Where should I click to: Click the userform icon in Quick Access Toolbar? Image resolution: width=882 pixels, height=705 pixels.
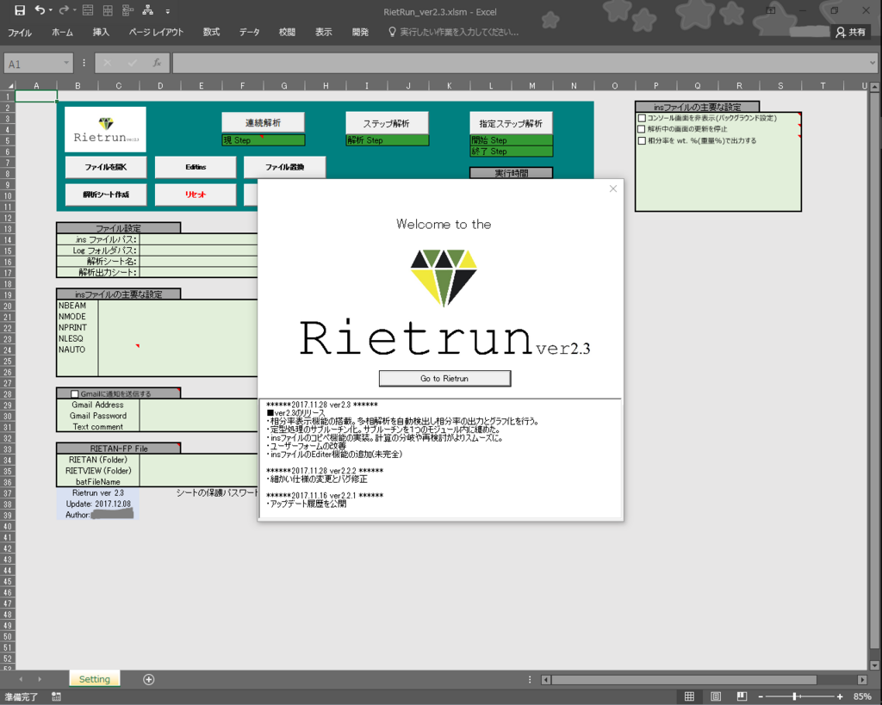88,10
